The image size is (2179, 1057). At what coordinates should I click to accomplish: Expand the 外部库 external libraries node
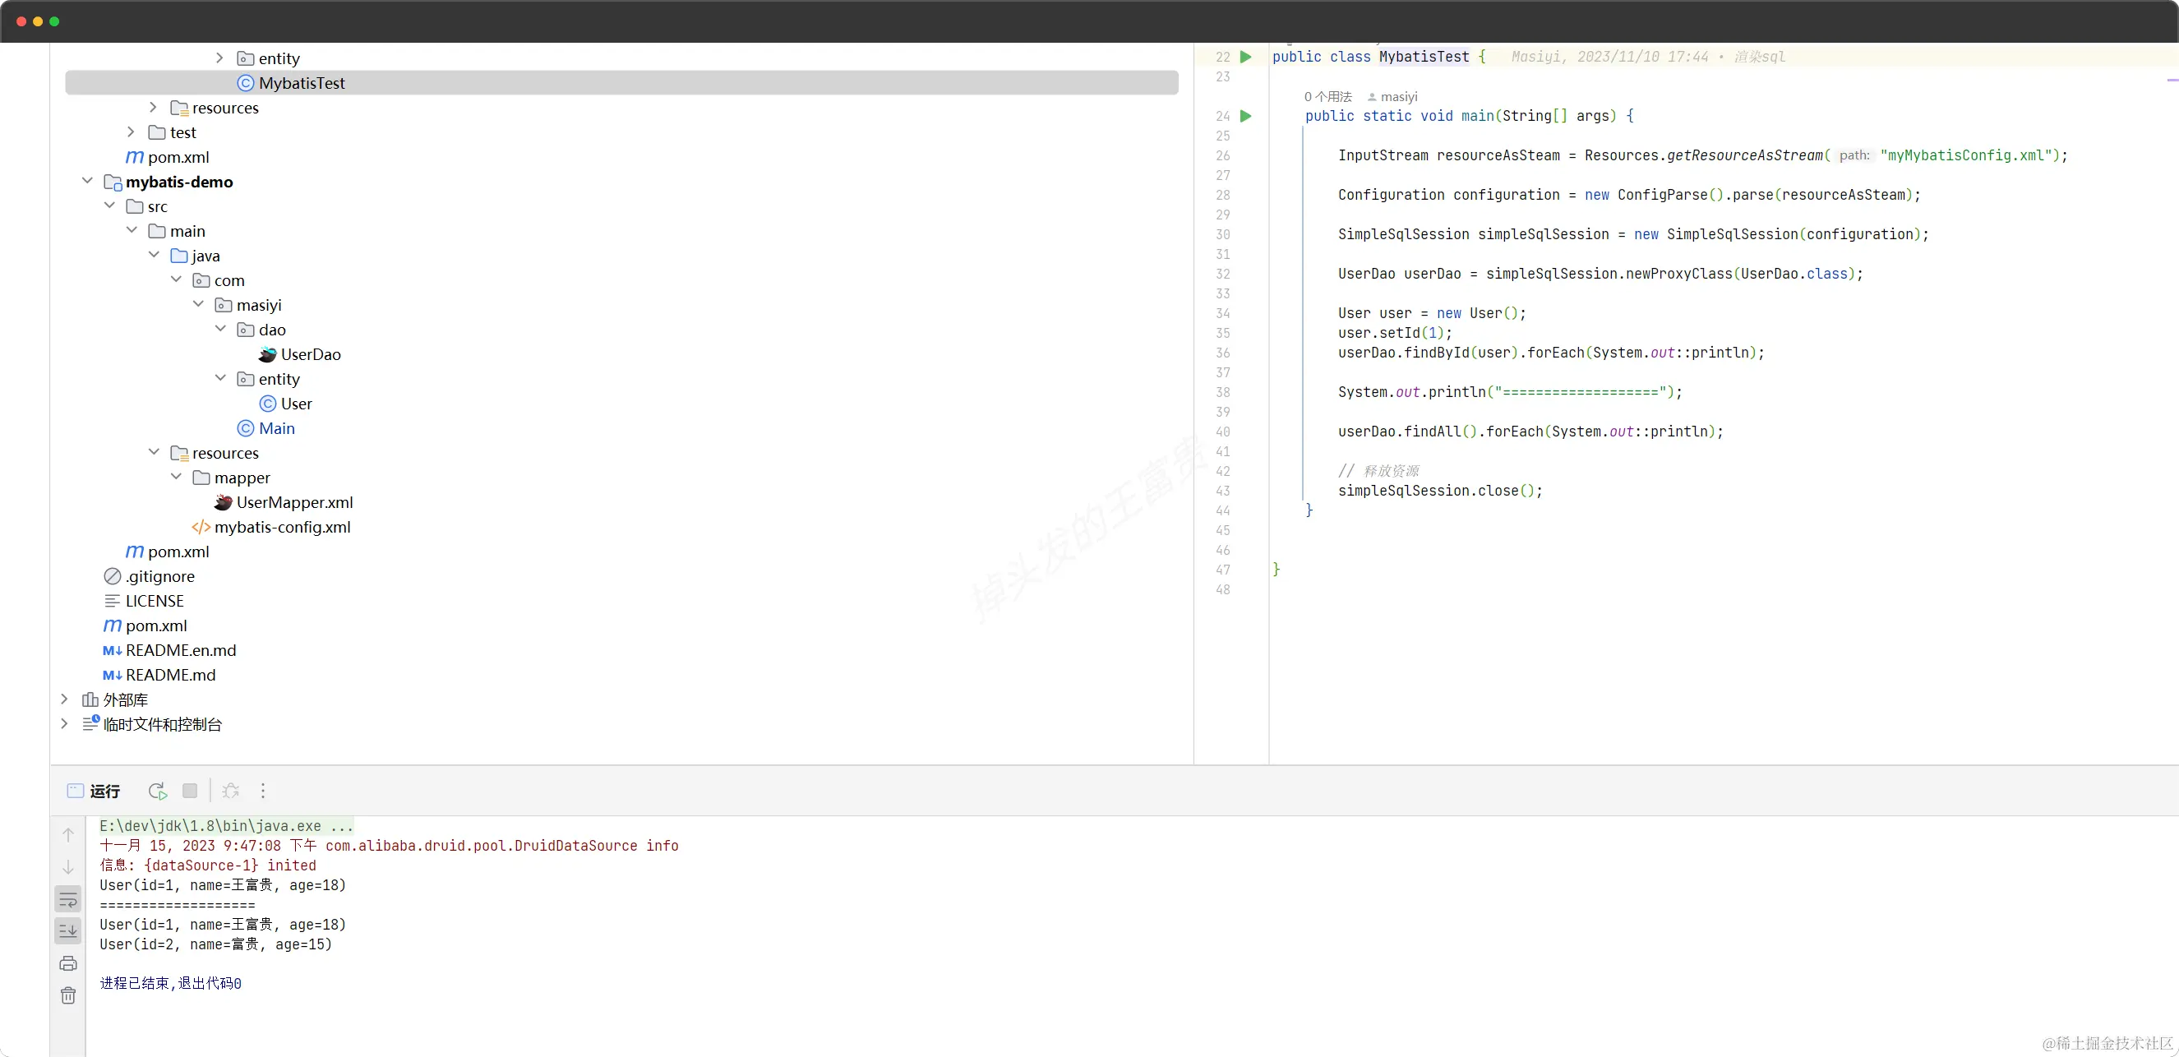tap(64, 699)
